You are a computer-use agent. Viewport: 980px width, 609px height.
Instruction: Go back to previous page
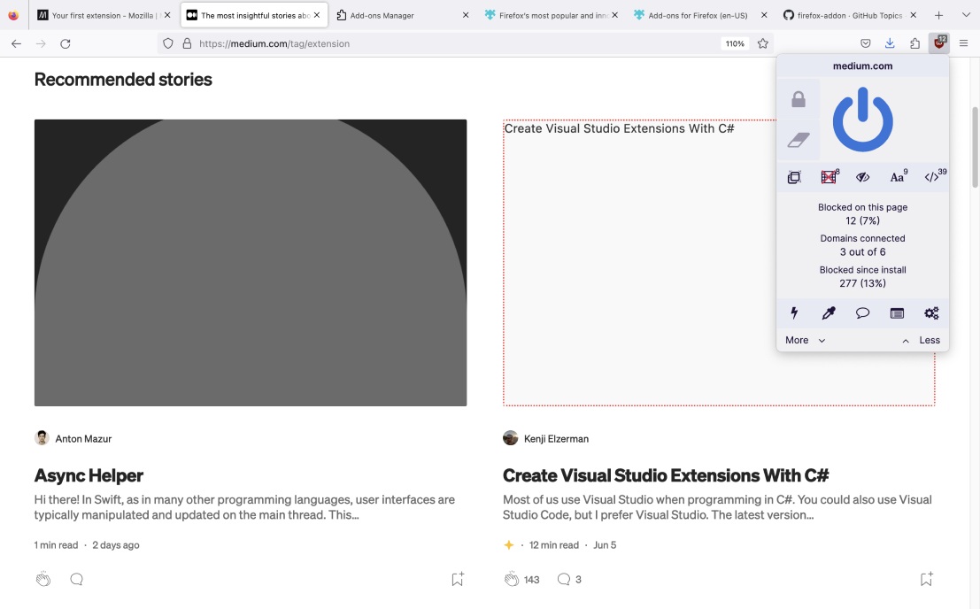click(16, 43)
